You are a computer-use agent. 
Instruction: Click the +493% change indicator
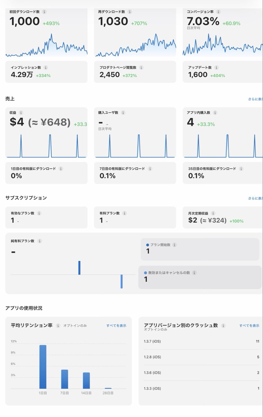51,24
